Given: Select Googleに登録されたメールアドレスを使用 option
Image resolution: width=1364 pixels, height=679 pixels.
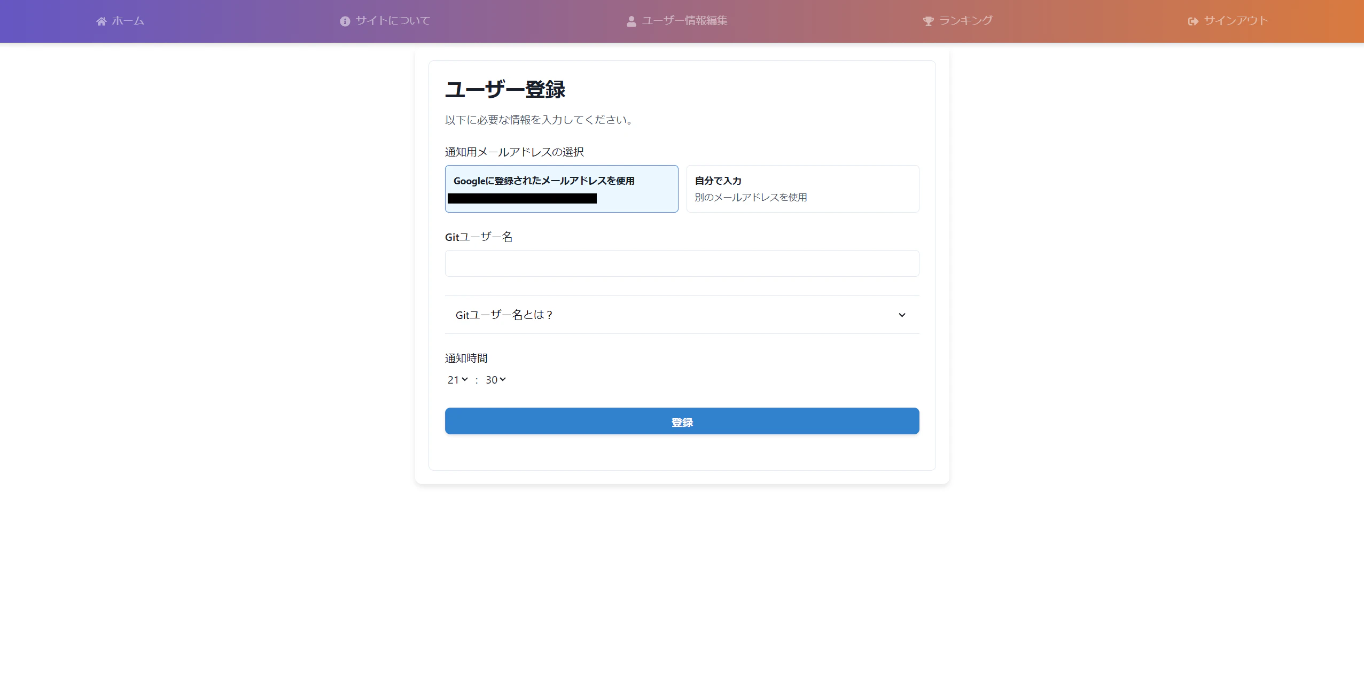Looking at the screenshot, I should tap(562, 189).
